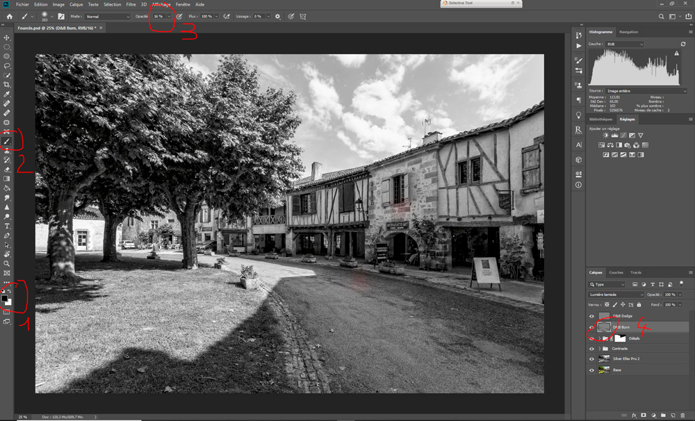Open Source Image entière dropdown
The height and width of the screenshot is (421, 695).
click(646, 91)
